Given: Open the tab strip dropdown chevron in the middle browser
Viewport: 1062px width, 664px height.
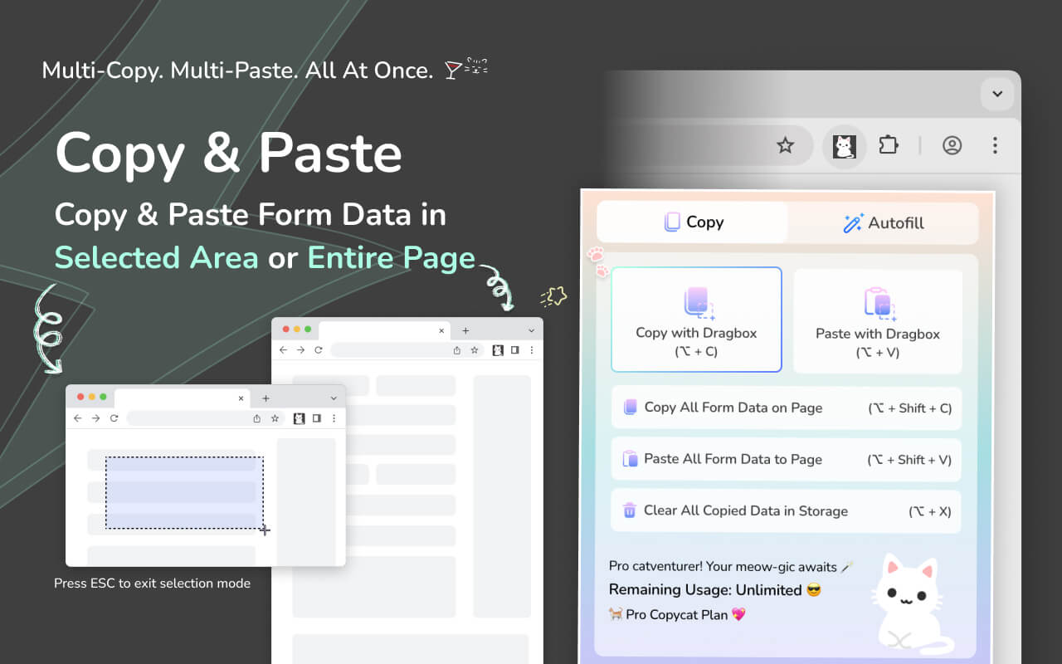Looking at the screenshot, I should click(531, 330).
